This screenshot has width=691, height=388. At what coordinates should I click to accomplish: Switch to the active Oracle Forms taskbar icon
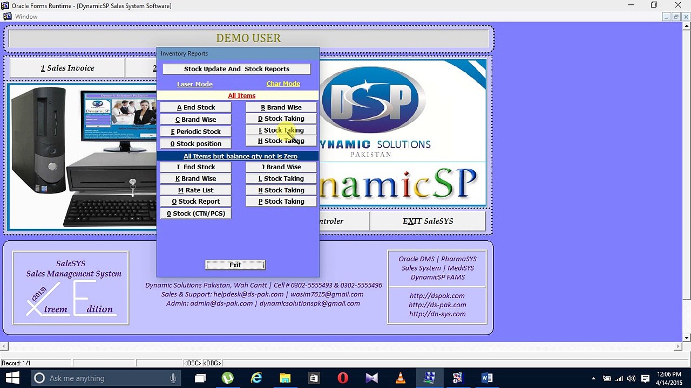coord(429,378)
